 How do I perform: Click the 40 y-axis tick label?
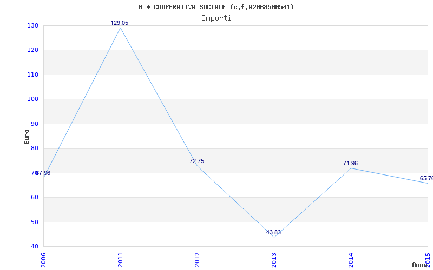coord(34,246)
